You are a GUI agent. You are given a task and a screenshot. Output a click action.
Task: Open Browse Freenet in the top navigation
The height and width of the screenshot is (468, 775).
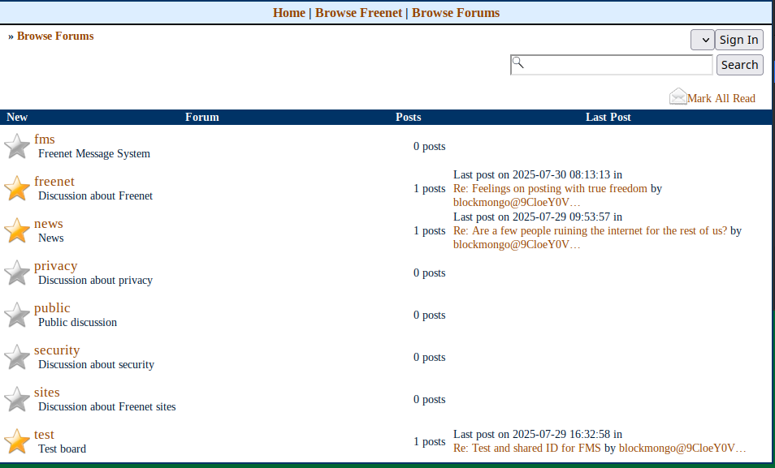coord(359,13)
